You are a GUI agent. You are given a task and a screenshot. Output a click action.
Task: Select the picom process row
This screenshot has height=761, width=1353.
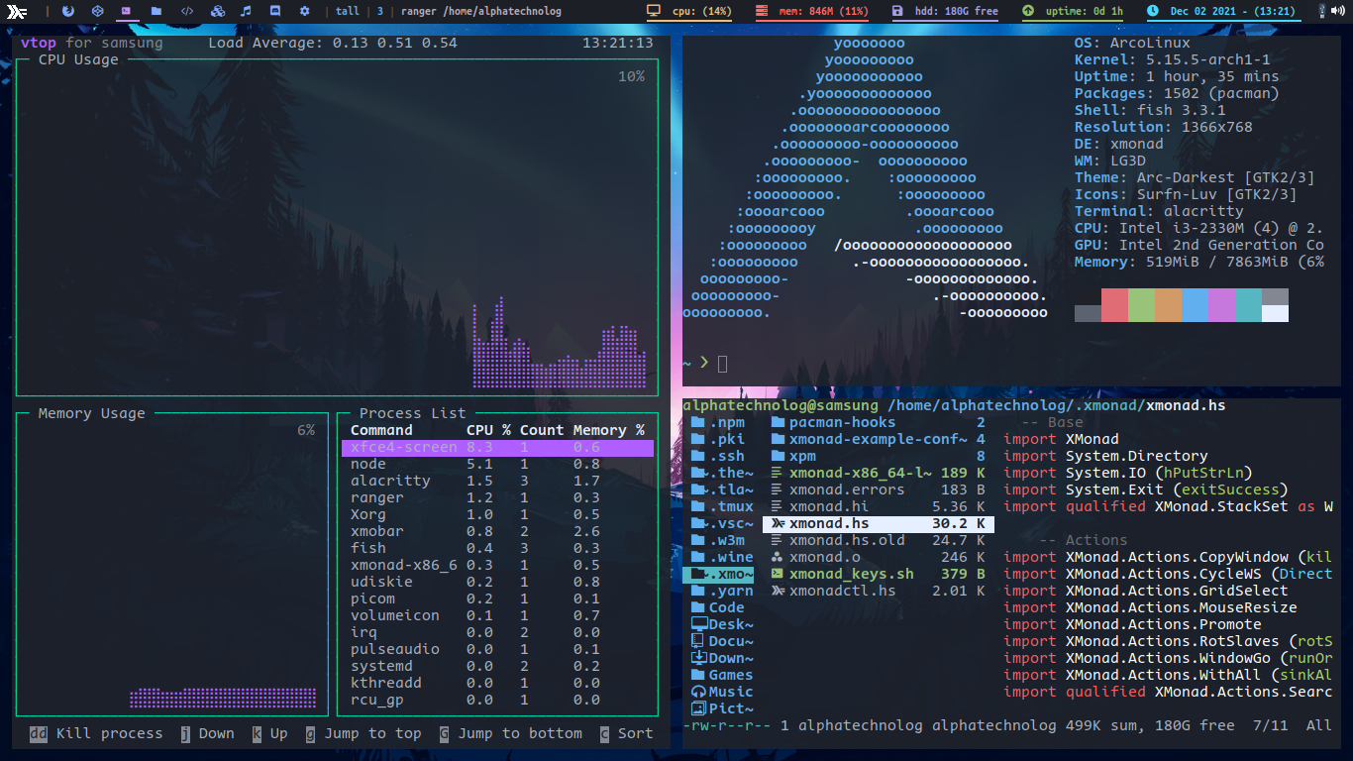click(x=497, y=598)
